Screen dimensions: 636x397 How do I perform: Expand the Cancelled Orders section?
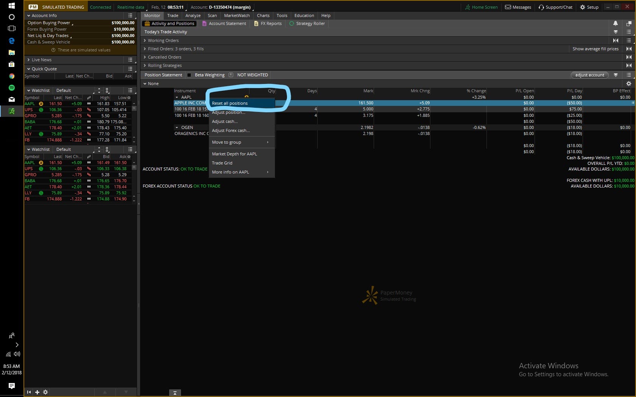(x=145, y=57)
